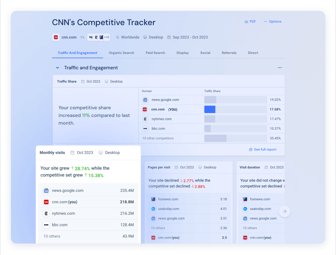Click the CNN favicon beside cnn.com
Screen dimensions: 336x255
pyautogui.click(x=56, y=37)
